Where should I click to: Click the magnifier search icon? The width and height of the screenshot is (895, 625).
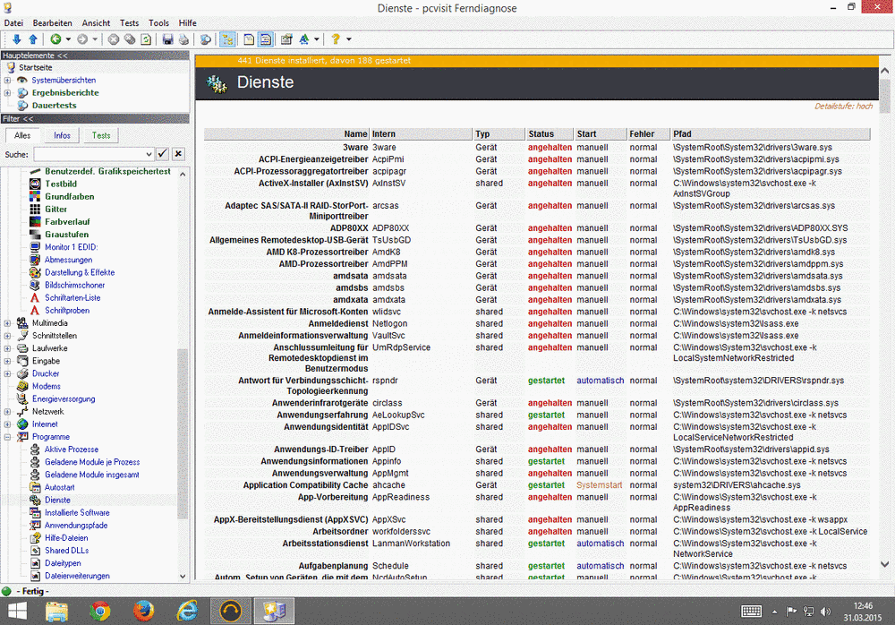coord(206,39)
